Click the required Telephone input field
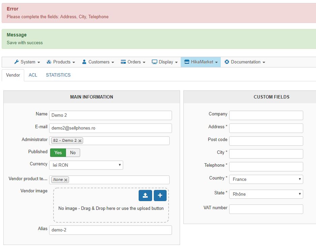 266,167
